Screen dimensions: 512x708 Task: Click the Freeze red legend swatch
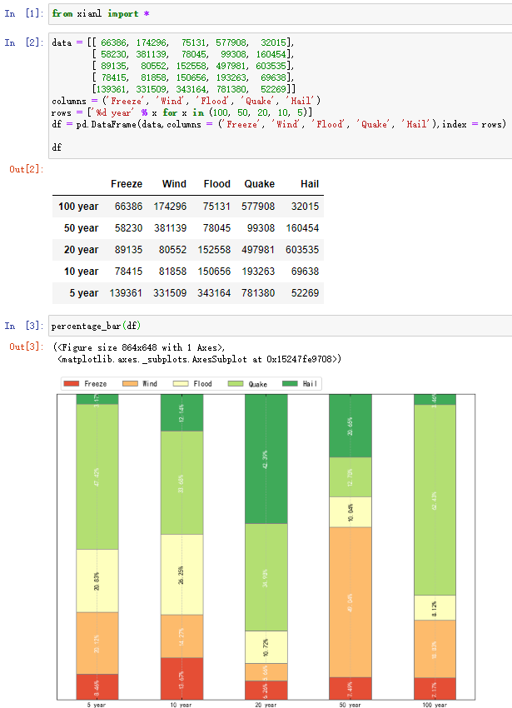pyautogui.click(x=72, y=384)
